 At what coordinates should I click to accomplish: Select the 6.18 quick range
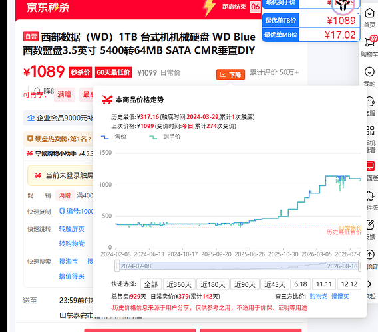click(x=301, y=284)
